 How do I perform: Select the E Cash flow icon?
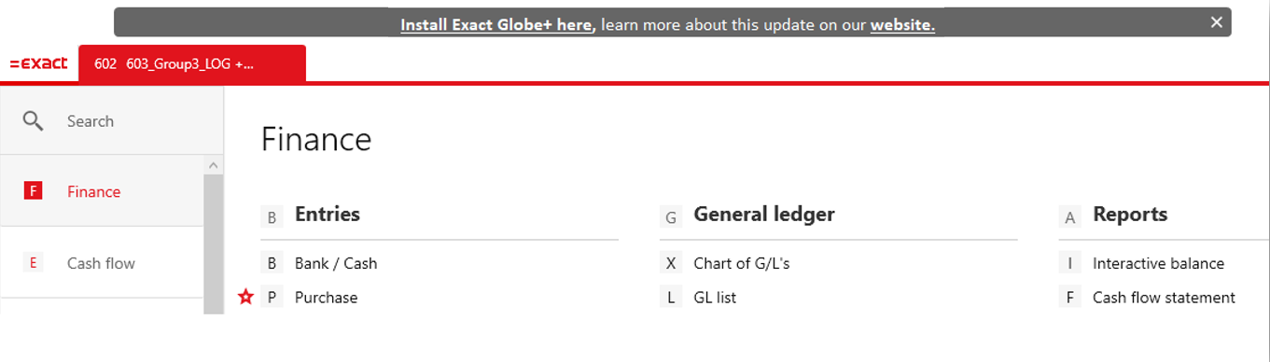(34, 263)
